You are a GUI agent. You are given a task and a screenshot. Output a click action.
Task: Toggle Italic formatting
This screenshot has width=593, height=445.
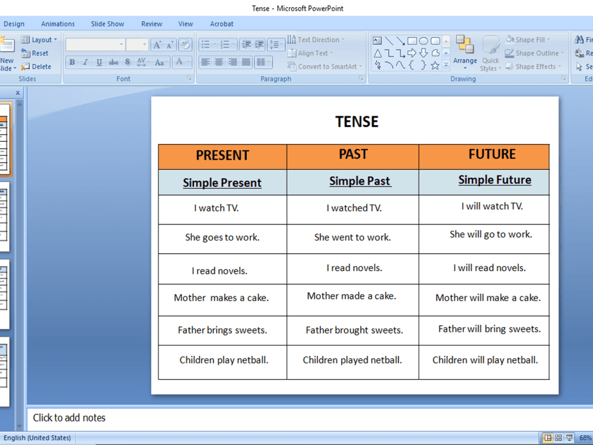pos(85,62)
